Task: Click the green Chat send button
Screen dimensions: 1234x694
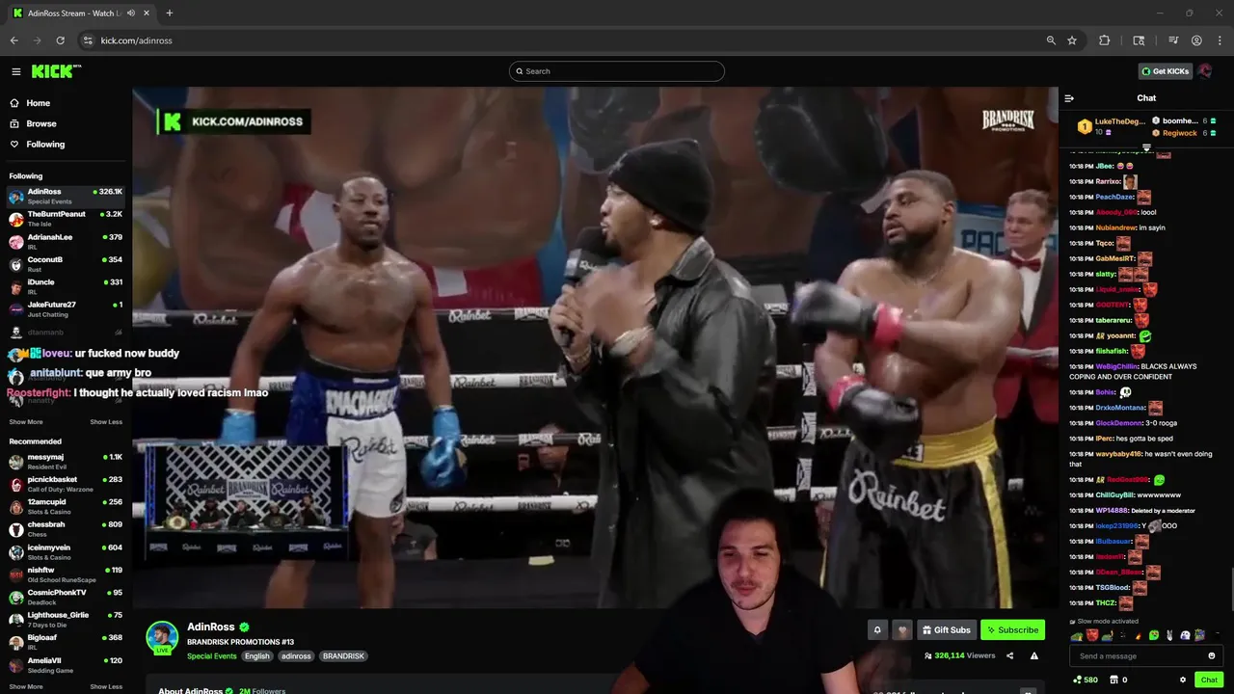Action: click(x=1209, y=680)
